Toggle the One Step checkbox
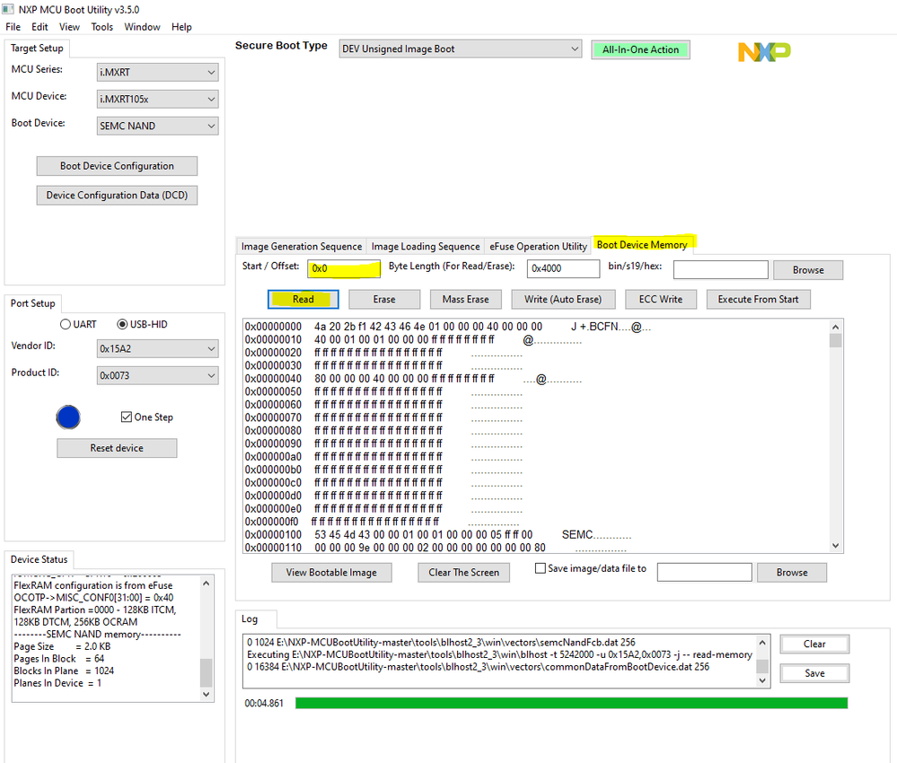 (x=127, y=417)
